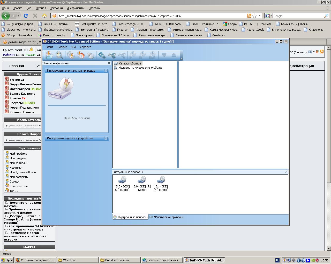Screen dimensions: 331x264
Task: Click the Windows Пуск start button
Action: pos(7,260)
